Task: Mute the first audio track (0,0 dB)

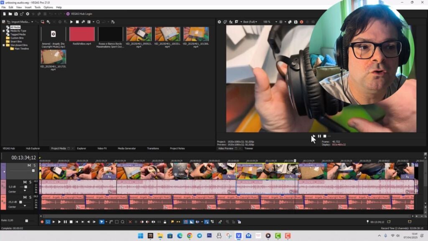Action: pos(25,182)
